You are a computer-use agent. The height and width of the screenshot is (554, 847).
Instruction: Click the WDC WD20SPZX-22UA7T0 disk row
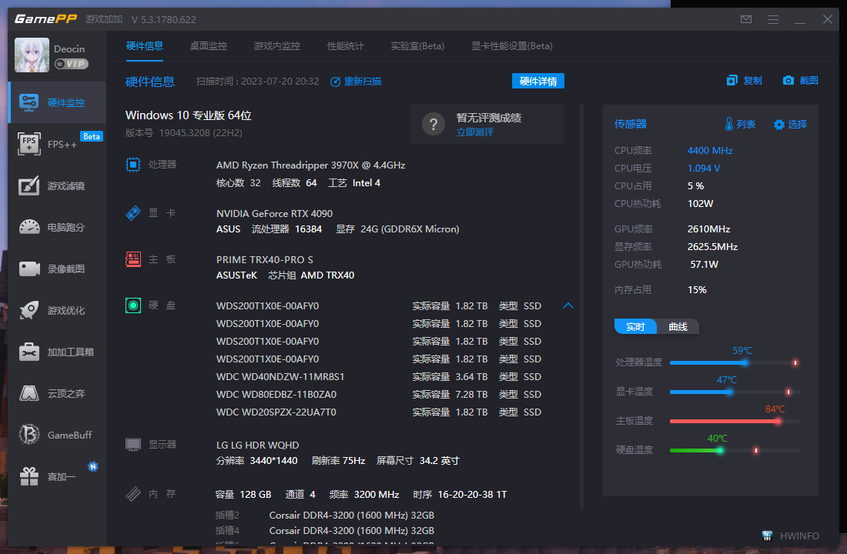coord(379,412)
